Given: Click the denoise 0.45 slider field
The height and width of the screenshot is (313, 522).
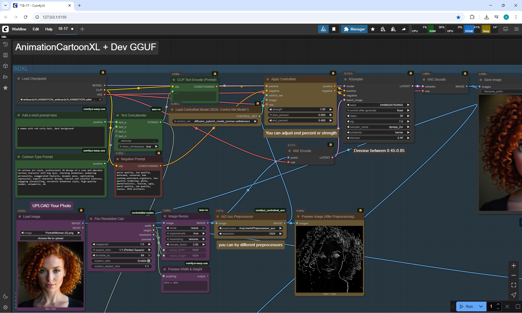Looking at the screenshot, I should tap(378, 138).
